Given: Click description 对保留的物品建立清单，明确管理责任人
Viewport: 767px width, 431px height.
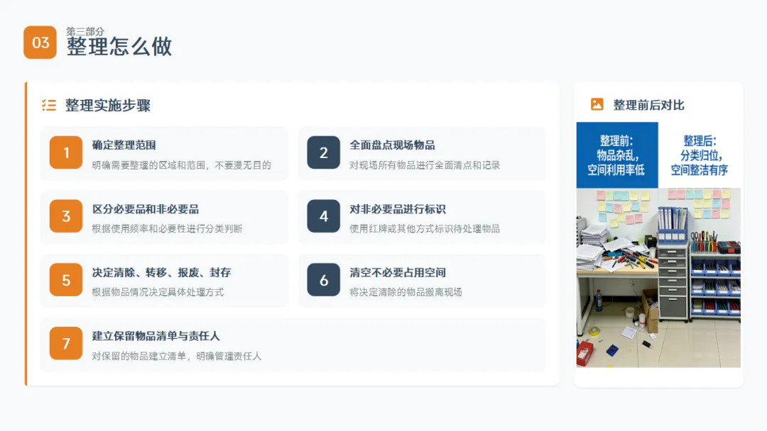Looking at the screenshot, I should click(177, 357).
